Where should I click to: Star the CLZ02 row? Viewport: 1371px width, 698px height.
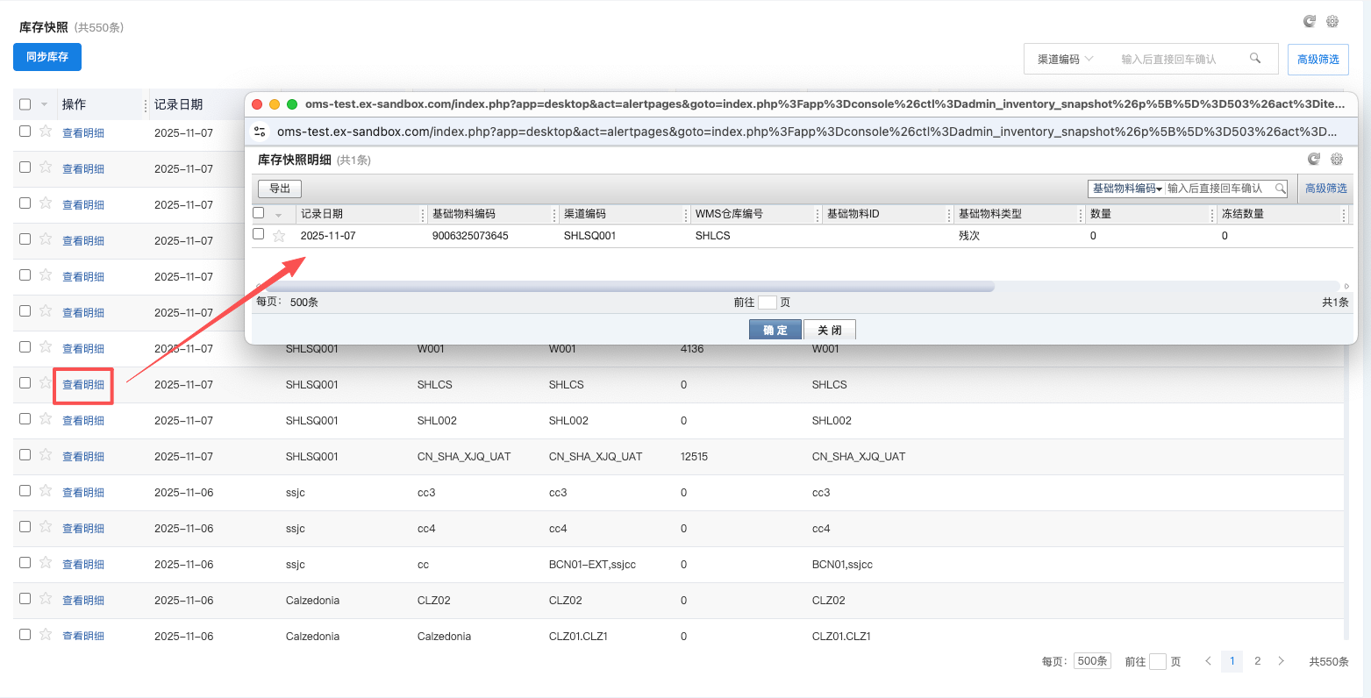point(46,598)
